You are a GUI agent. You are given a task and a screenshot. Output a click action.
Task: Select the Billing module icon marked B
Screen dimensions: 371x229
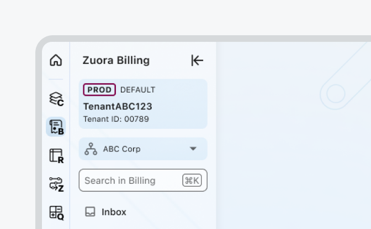tap(56, 127)
